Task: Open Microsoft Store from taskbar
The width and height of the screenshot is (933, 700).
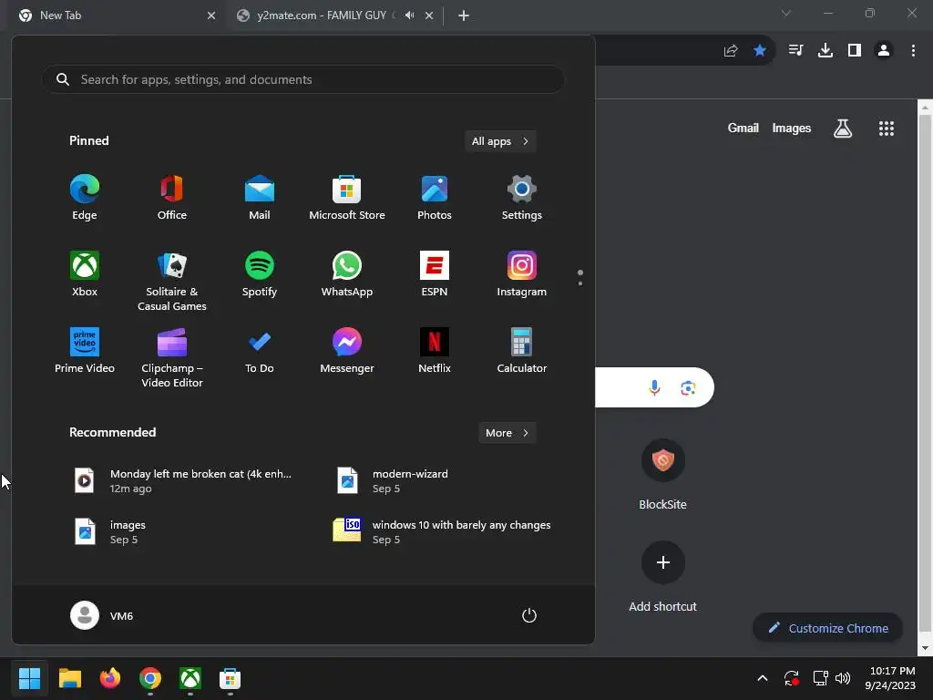Action: coord(230,678)
